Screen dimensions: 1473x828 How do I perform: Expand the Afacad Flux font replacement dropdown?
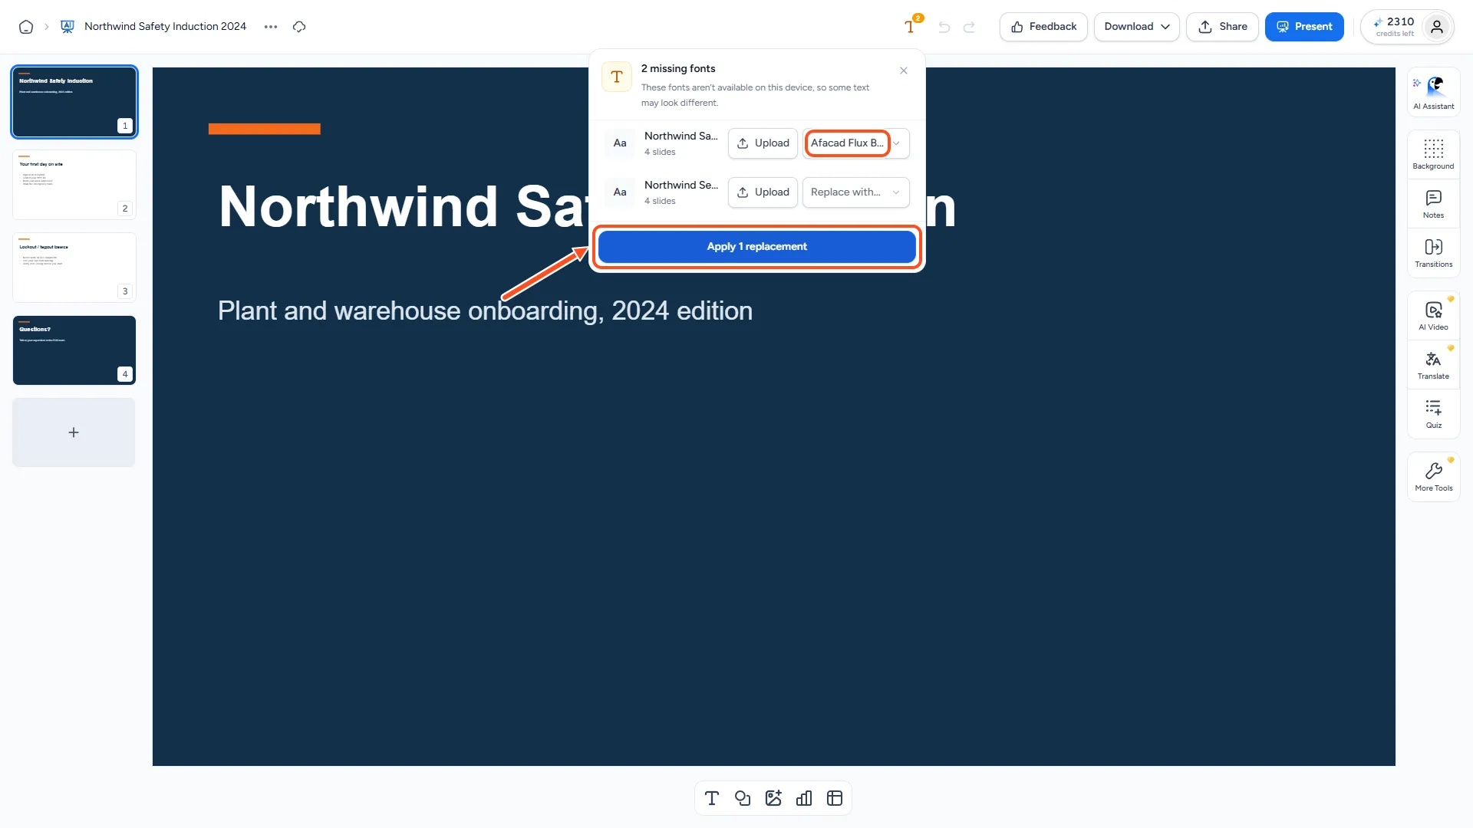tap(856, 143)
